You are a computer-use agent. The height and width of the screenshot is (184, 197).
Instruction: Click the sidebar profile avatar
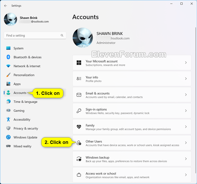point(11,19)
